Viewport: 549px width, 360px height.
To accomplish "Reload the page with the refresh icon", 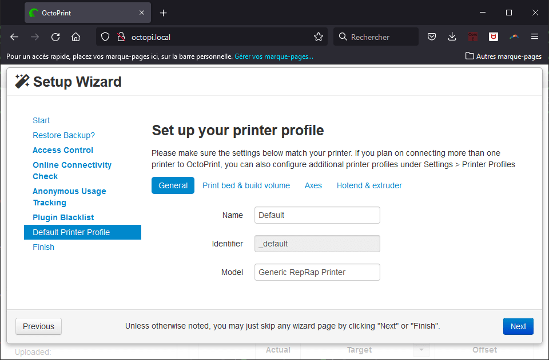I will pos(55,37).
